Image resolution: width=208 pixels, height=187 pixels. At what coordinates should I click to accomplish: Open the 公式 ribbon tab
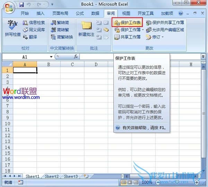80,13
